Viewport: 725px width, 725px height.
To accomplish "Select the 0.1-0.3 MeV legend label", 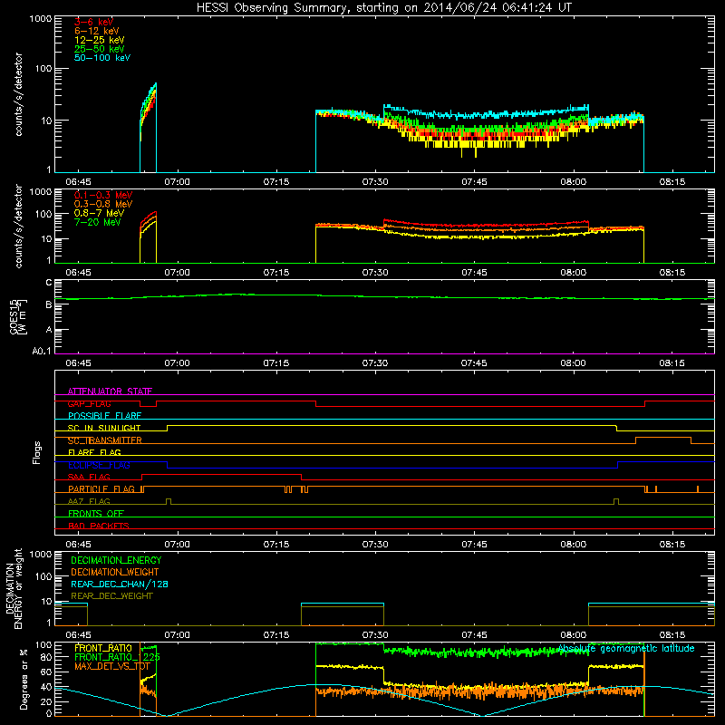I will (103, 195).
